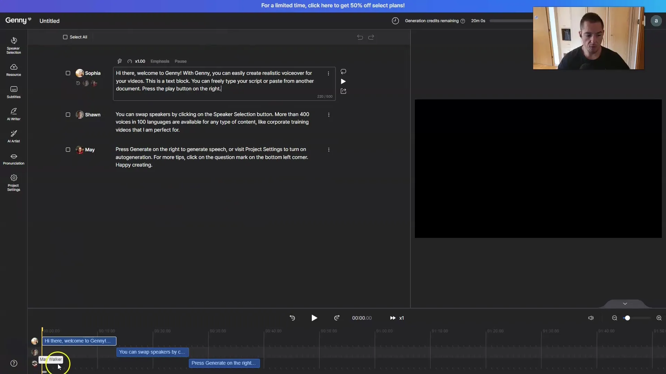Expand the collapsed bottom panel chevron
The image size is (666, 374).
[625, 303]
